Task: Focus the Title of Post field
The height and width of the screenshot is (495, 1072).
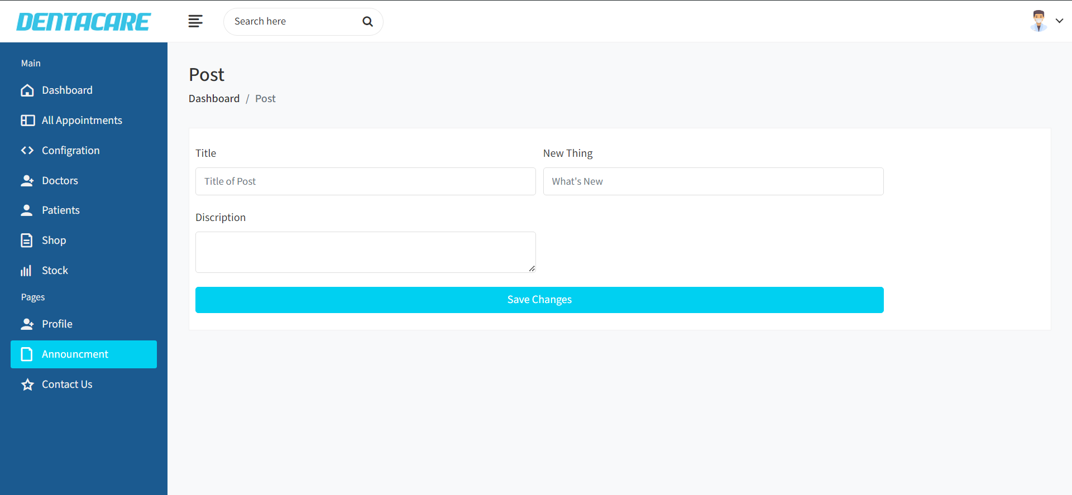Action: coord(365,181)
